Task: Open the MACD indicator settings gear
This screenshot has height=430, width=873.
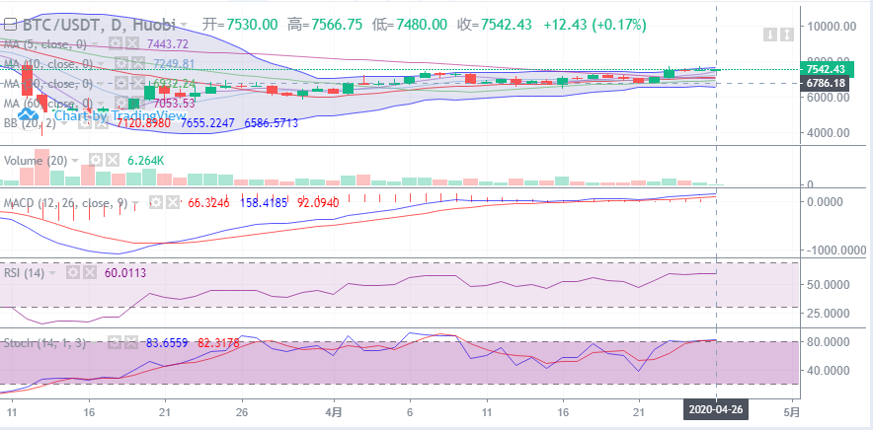Action: (x=156, y=203)
